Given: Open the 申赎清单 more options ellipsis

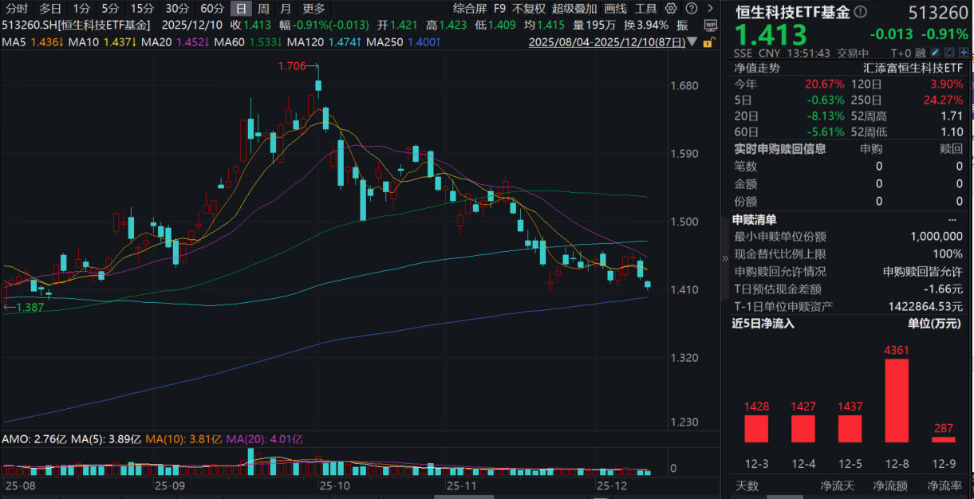Looking at the screenshot, I should (x=952, y=219).
